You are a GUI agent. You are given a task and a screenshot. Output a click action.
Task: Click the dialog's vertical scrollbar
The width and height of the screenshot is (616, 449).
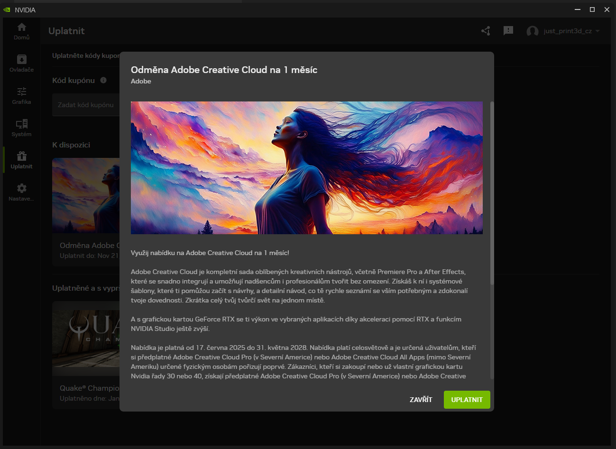tap(492, 193)
